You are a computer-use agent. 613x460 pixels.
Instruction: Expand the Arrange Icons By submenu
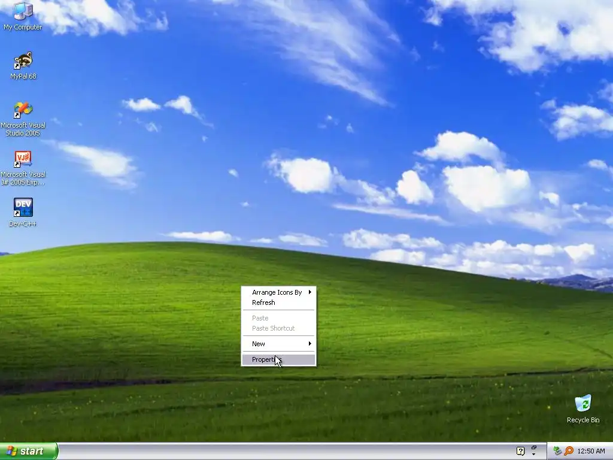pos(279,292)
